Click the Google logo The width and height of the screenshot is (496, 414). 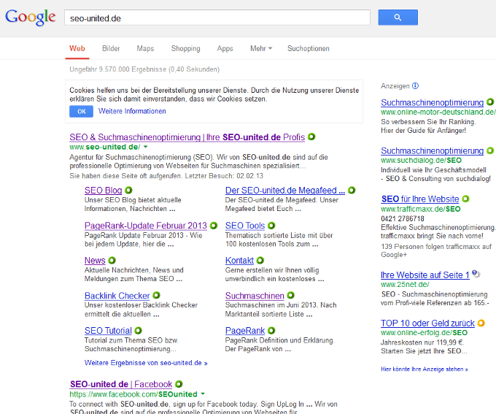click(31, 18)
